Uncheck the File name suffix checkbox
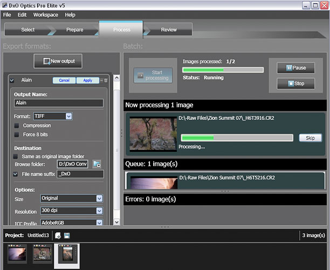 pyautogui.click(x=15, y=174)
